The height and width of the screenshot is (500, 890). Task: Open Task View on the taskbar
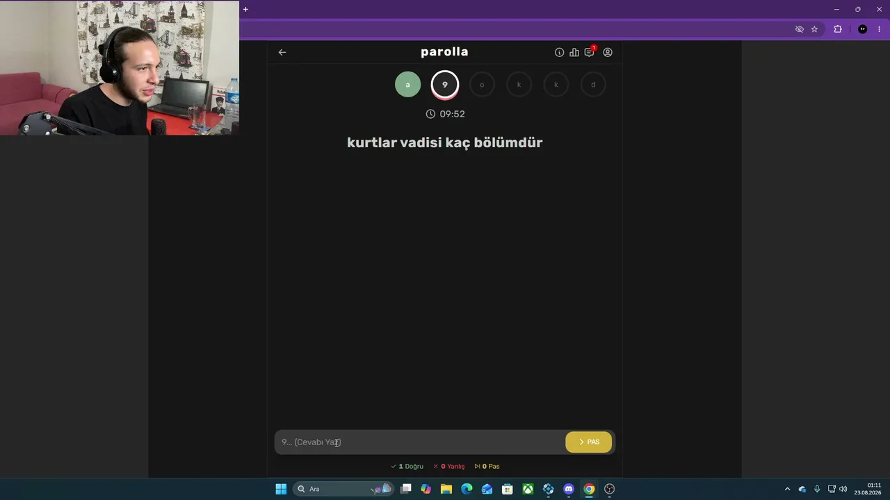click(x=406, y=489)
